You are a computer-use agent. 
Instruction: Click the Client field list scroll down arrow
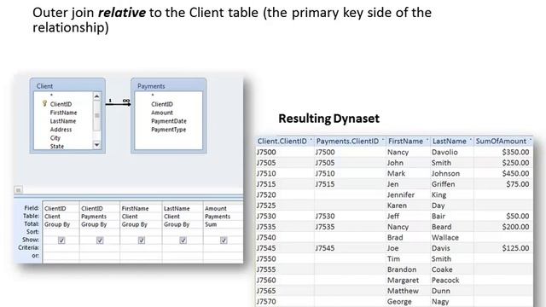[96, 145]
